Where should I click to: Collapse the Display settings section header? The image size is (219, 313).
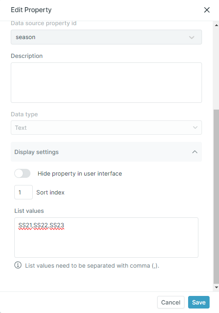pos(106,152)
